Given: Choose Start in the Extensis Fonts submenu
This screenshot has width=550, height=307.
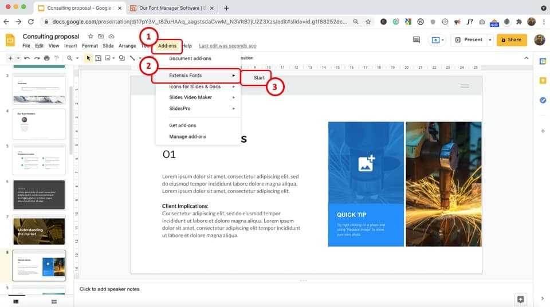Looking at the screenshot, I should [x=259, y=77].
